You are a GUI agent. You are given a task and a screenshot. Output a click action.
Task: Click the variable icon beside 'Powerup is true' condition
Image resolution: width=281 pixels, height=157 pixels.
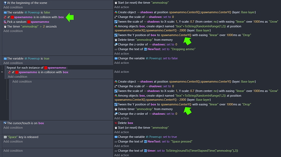coord(5,59)
